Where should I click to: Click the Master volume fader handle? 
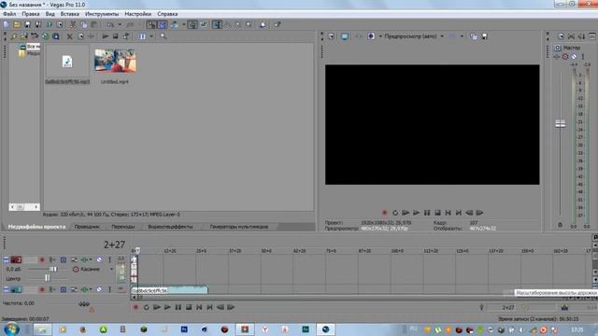561,124
